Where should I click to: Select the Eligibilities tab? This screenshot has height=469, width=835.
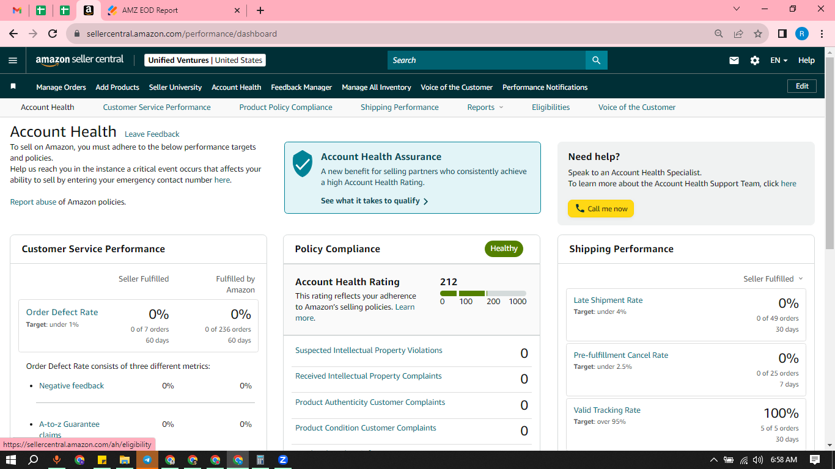[x=551, y=107]
